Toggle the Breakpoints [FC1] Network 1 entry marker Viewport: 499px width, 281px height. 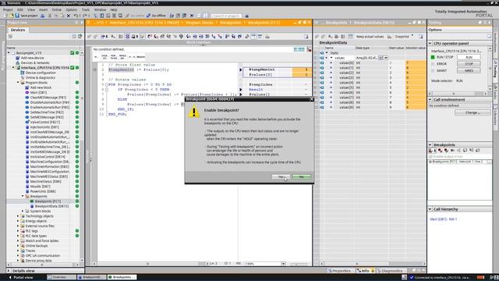(x=430, y=162)
